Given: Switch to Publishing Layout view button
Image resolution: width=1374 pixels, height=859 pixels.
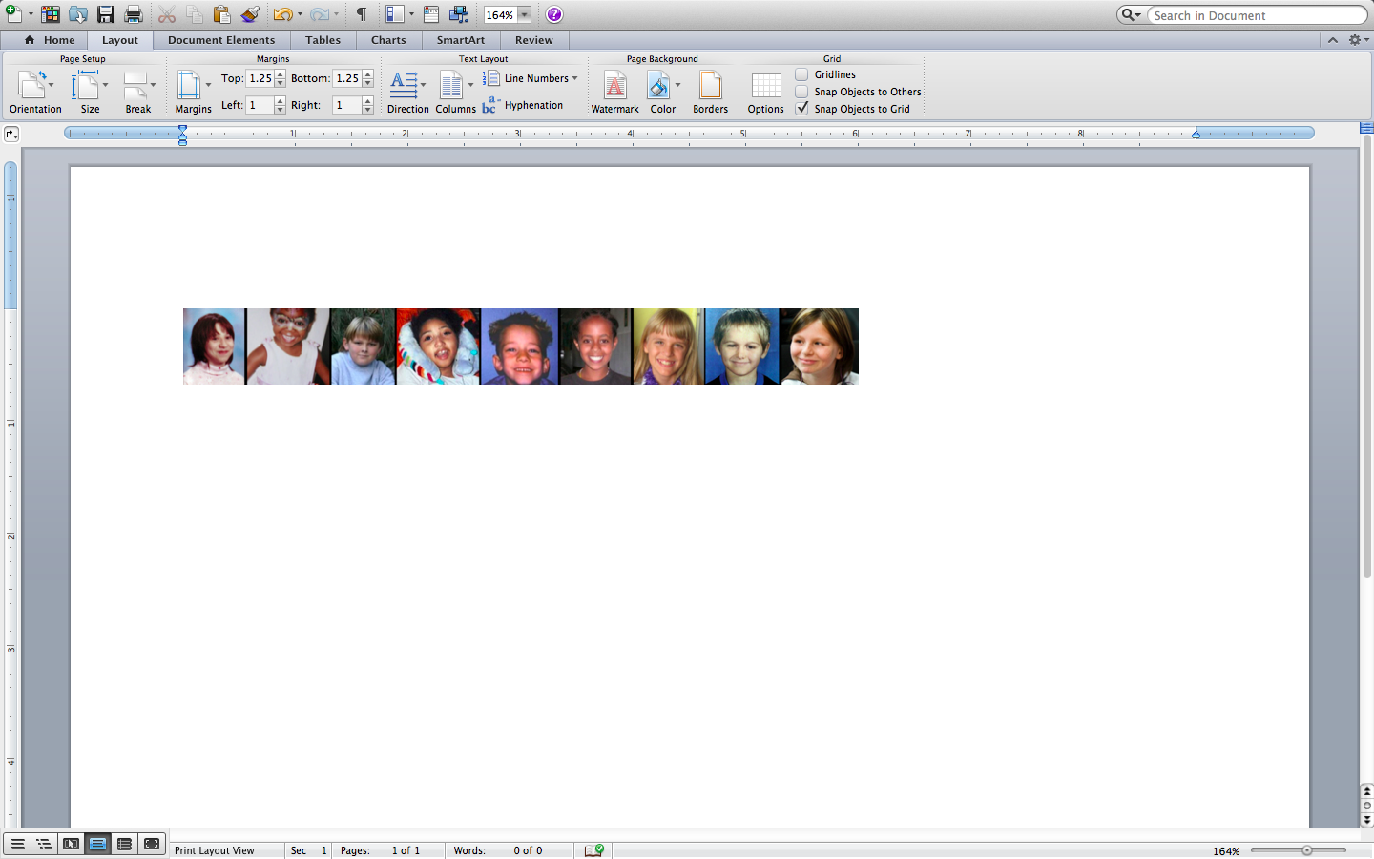Looking at the screenshot, I should [x=71, y=844].
